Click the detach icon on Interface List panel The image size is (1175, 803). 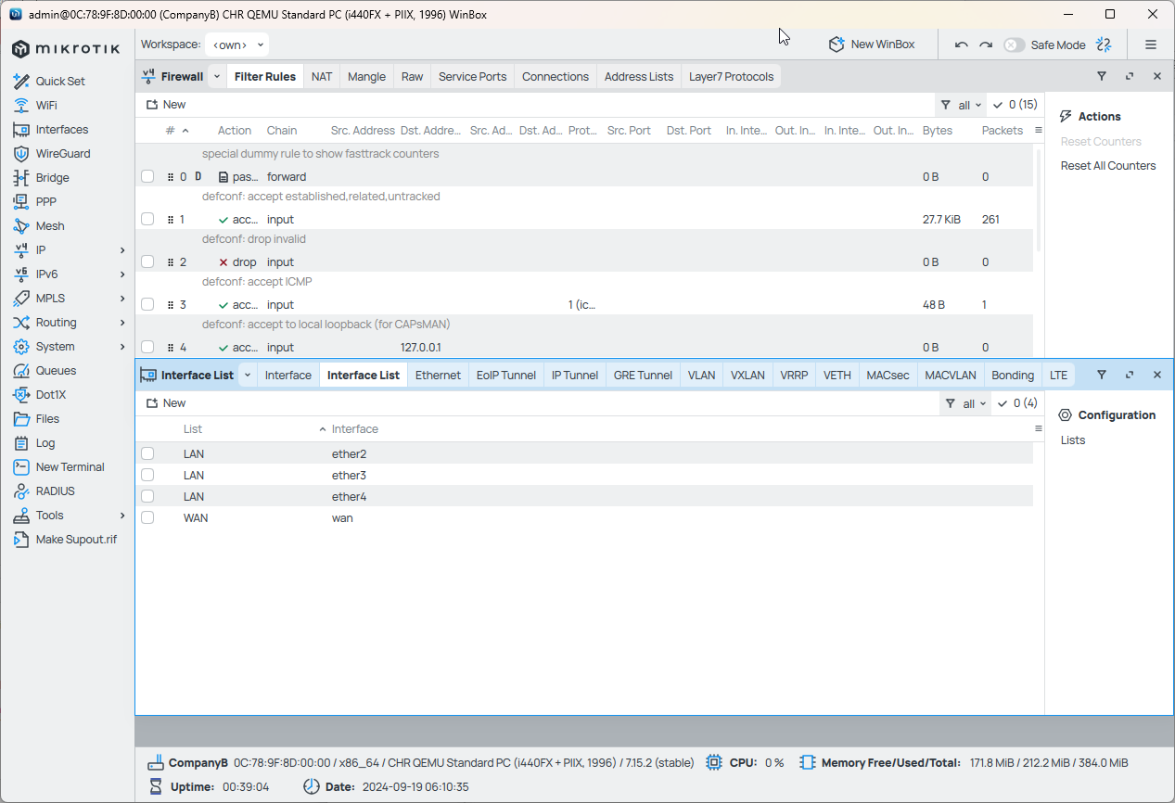point(1130,375)
